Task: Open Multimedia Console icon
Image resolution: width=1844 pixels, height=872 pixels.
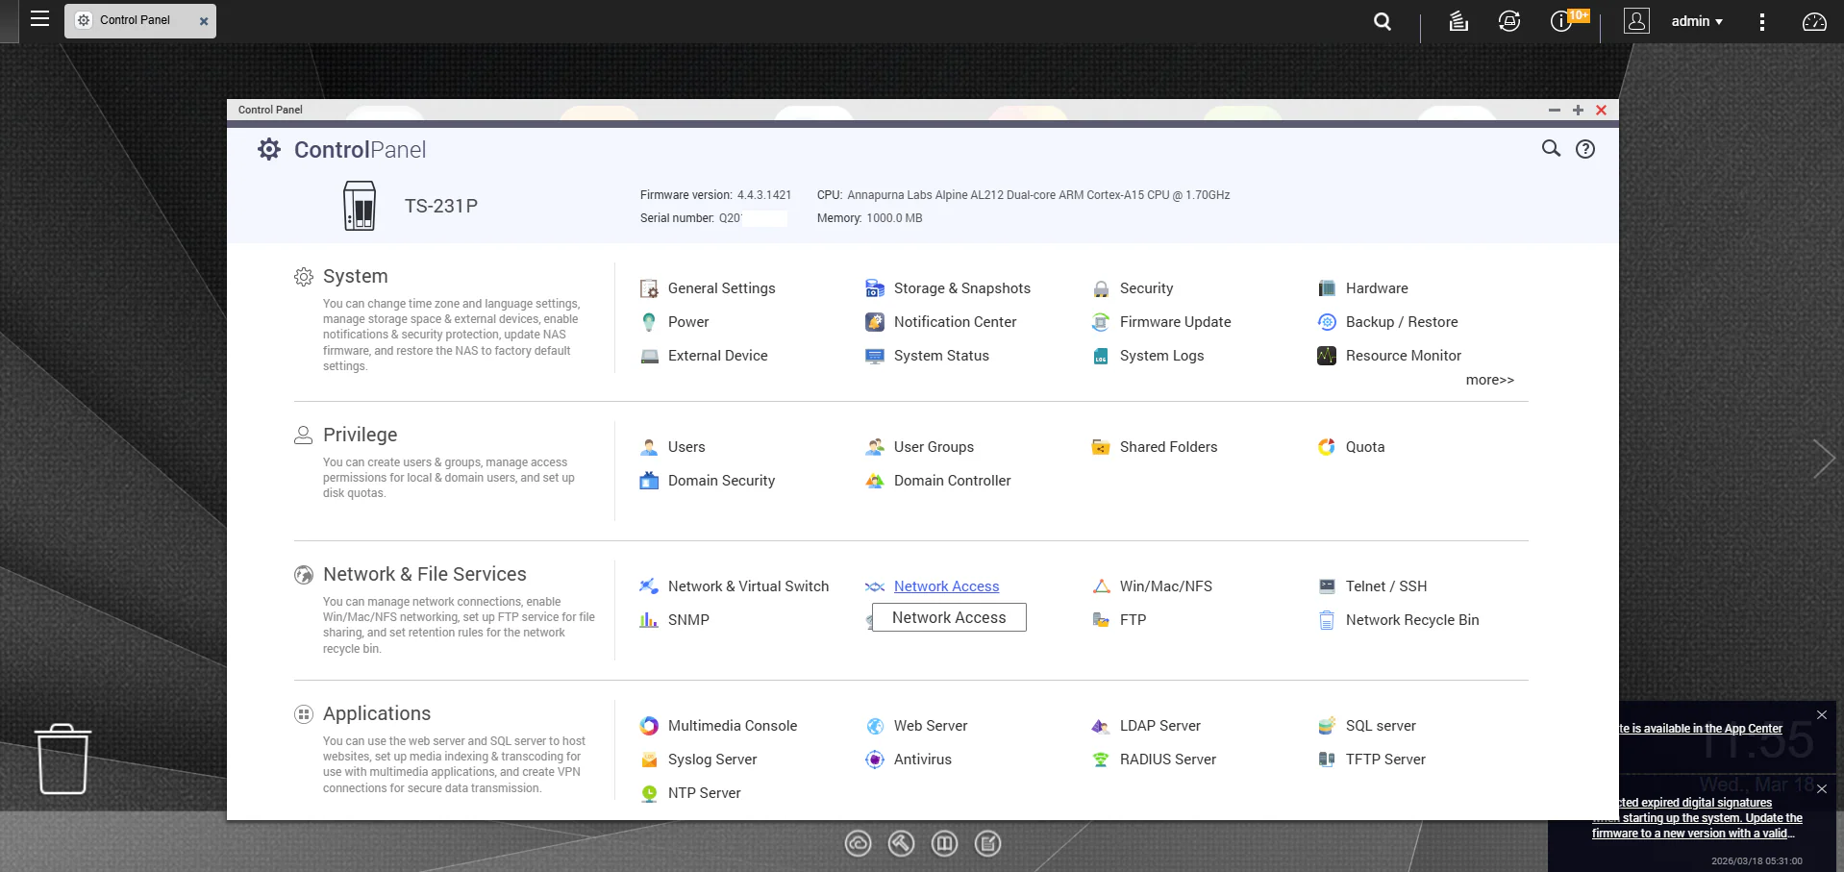Action: [x=649, y=726]
